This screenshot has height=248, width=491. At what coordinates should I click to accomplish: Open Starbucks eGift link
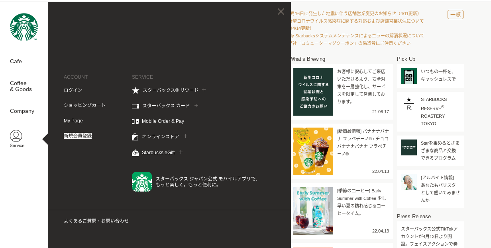158,153
